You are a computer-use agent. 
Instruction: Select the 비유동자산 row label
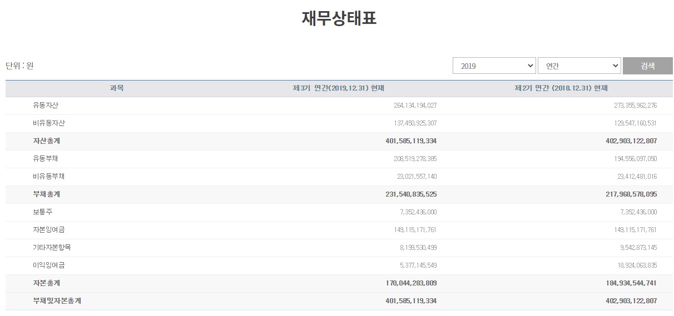49,123
